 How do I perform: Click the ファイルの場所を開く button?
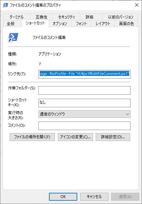[32, 137]
